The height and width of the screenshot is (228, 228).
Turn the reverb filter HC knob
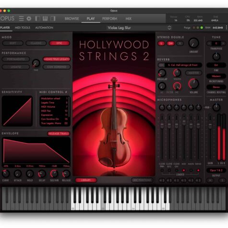(177, 86)
